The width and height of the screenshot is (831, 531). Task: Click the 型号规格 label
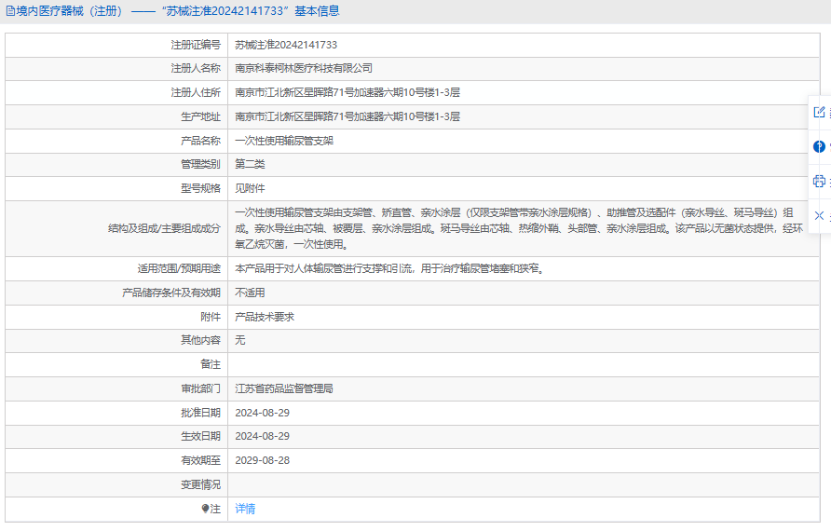click(200, 189)
